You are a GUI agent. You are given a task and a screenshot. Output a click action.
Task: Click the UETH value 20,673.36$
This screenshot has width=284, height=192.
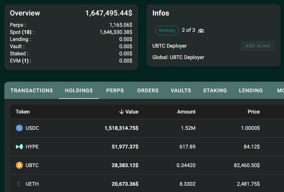(x=125, y=184)
